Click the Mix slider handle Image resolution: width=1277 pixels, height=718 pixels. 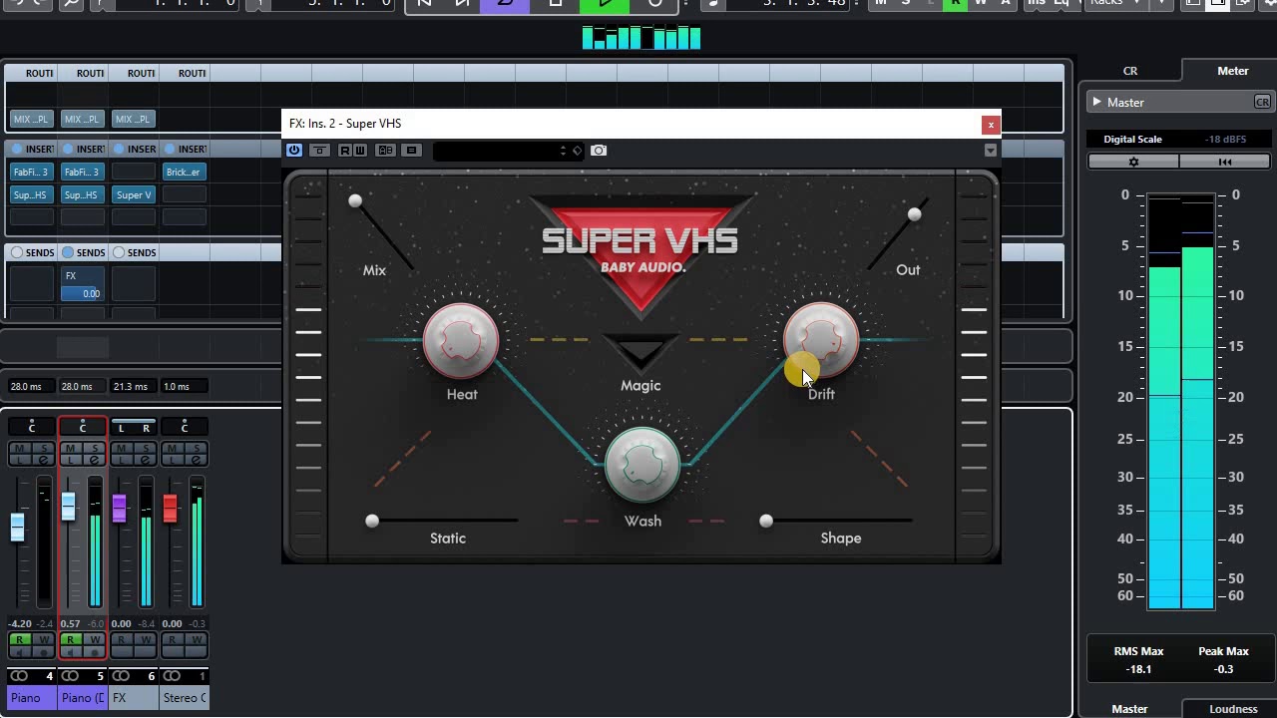pyautogui.click(x=355, y=201)
